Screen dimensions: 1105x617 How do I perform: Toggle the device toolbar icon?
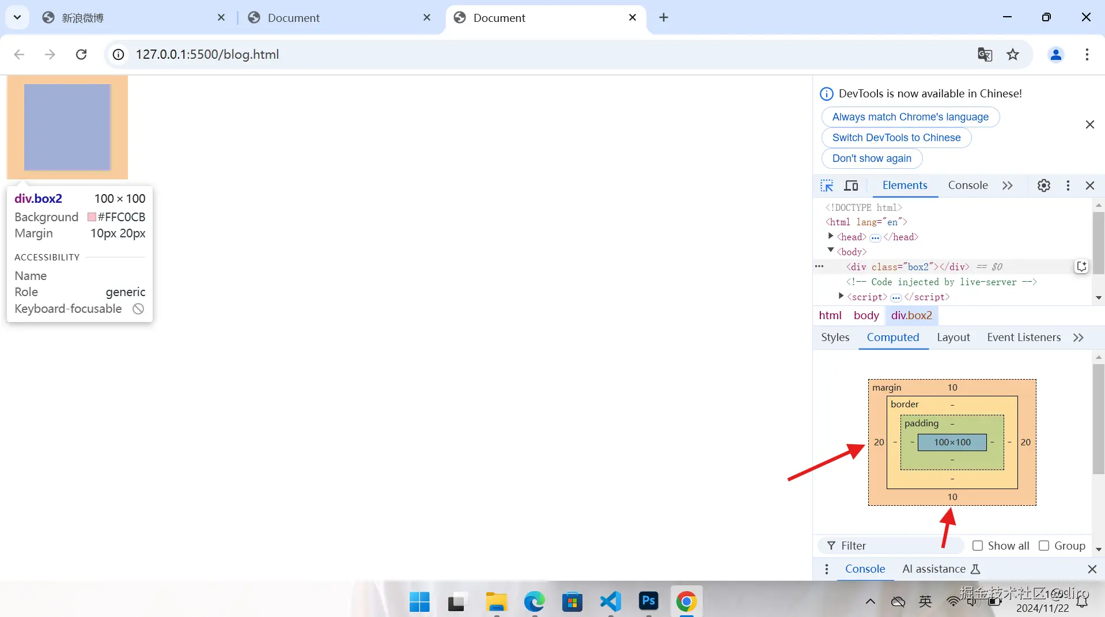coord(851,186)
